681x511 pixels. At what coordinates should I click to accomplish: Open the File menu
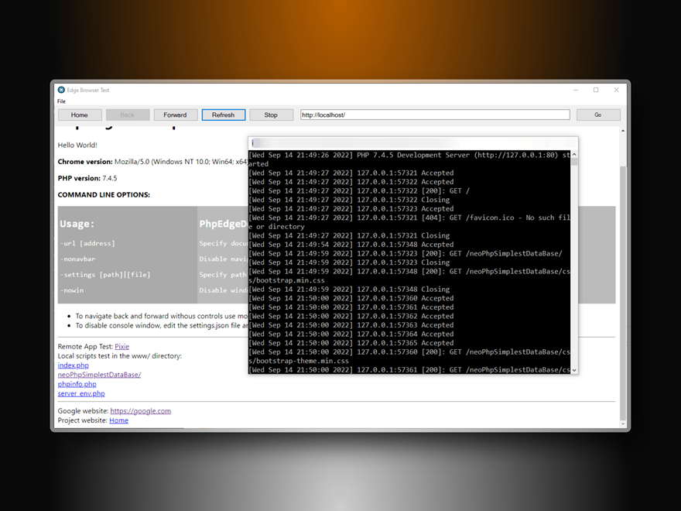[61, 101]
